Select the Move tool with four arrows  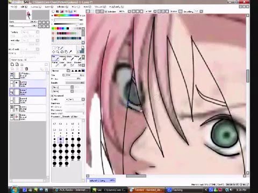point(54,52)
